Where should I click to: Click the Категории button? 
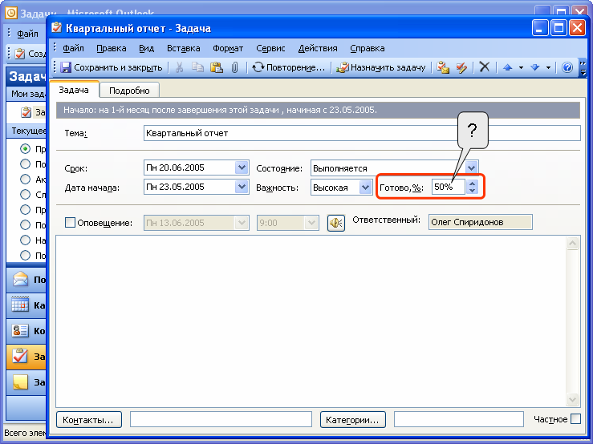pos(353,420)
